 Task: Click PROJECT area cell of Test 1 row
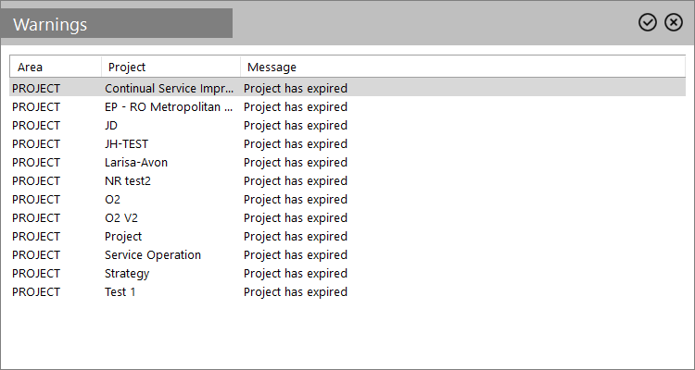point(36,292)
